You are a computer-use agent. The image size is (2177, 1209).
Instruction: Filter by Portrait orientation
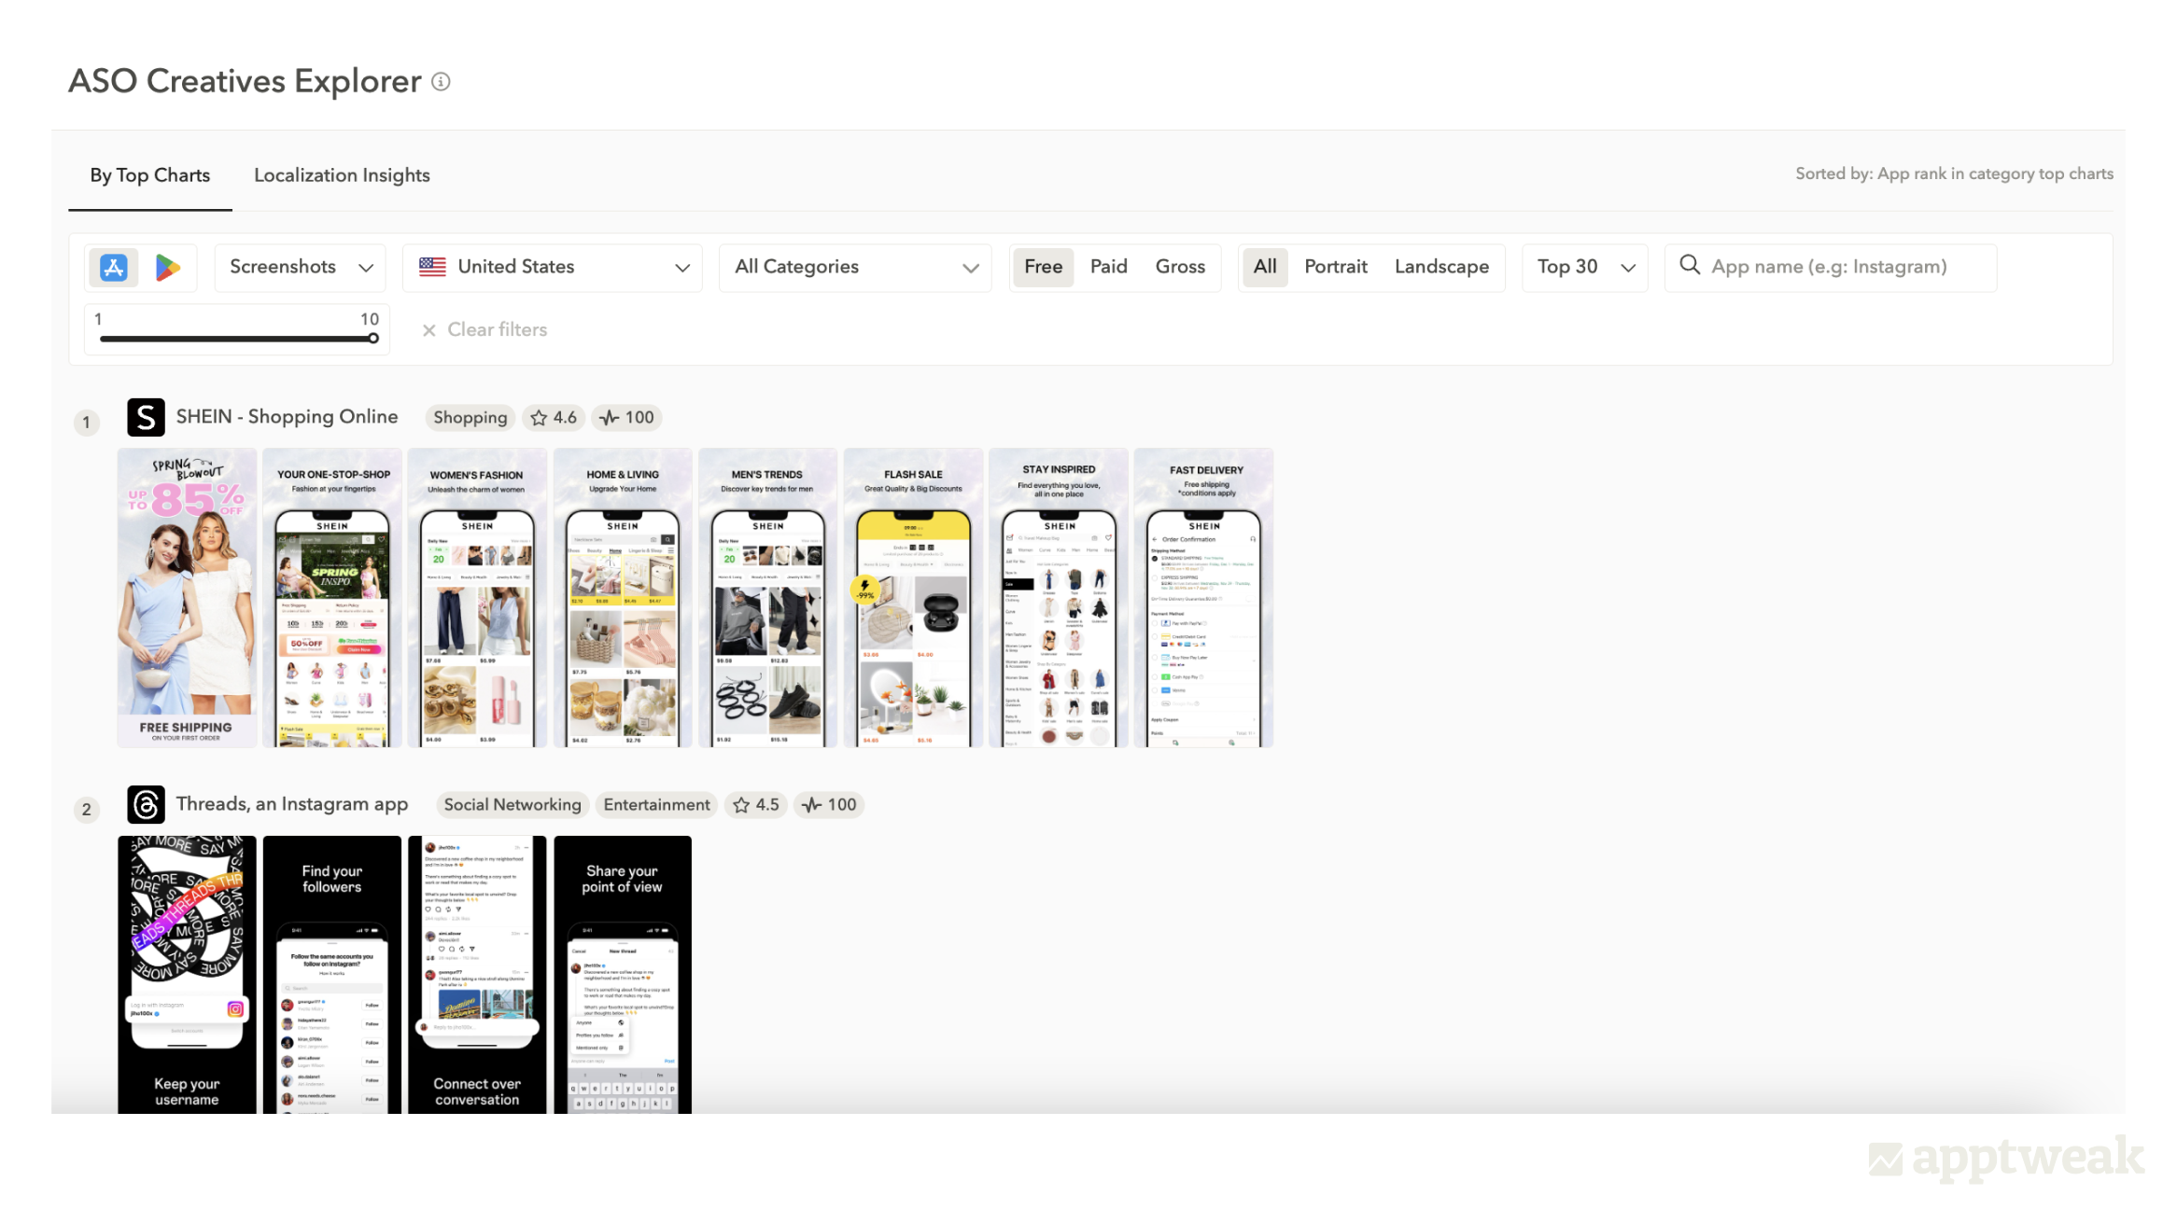(1335, 267)
